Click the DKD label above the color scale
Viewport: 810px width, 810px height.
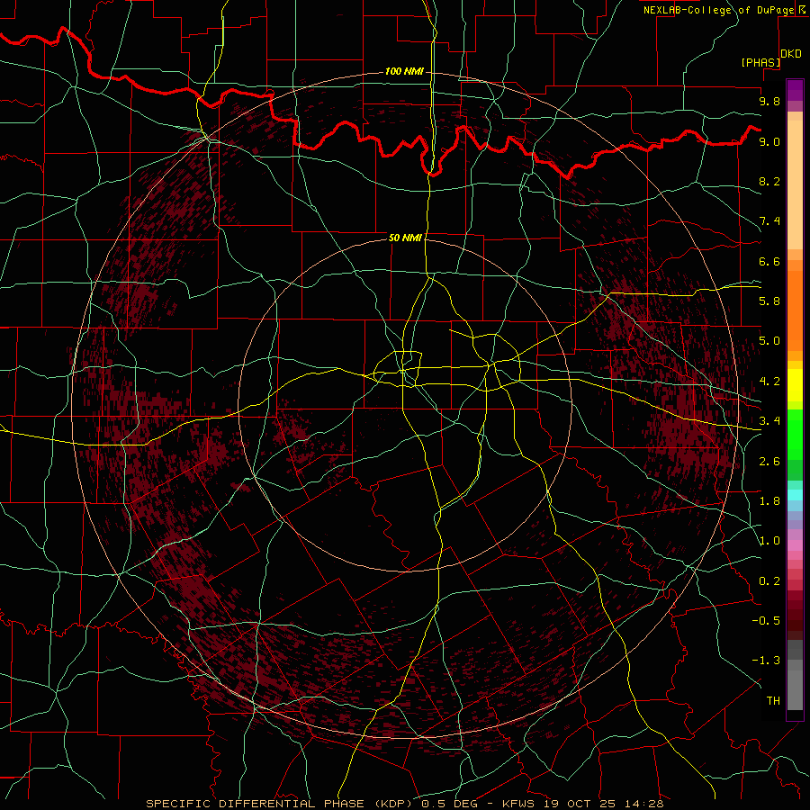tap(791, 54)
